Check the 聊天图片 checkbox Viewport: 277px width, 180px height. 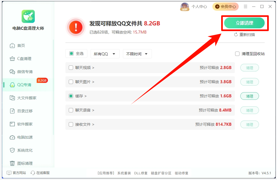pos(71,82)
